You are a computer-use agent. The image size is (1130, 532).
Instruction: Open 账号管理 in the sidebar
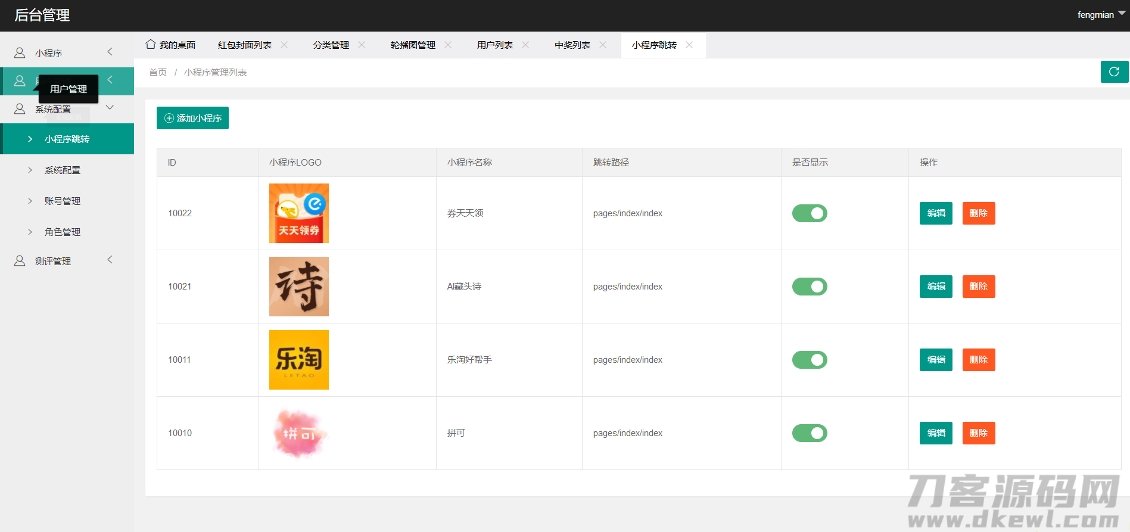(x=63, y=201)
